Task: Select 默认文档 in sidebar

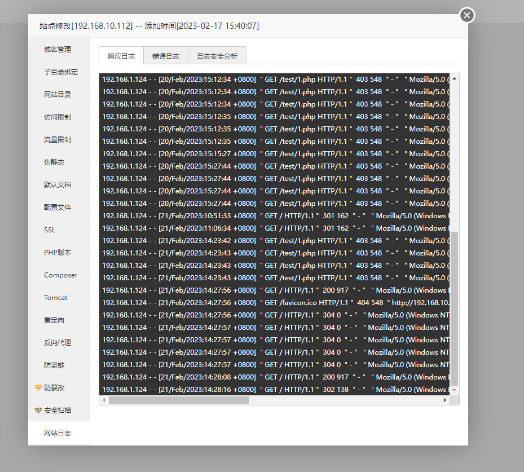Action: [x=58, y=185]
